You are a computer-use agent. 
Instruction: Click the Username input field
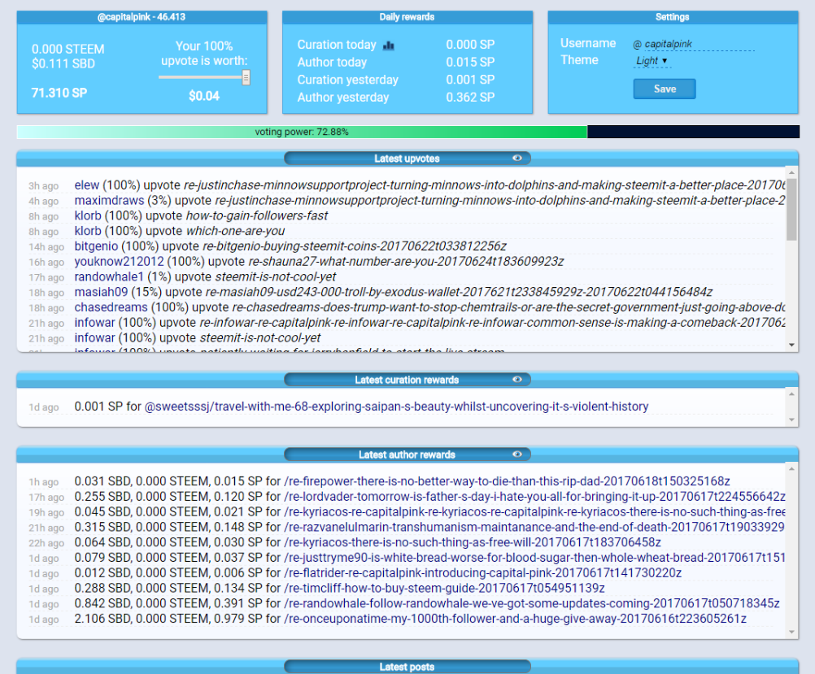pos(699,44)
